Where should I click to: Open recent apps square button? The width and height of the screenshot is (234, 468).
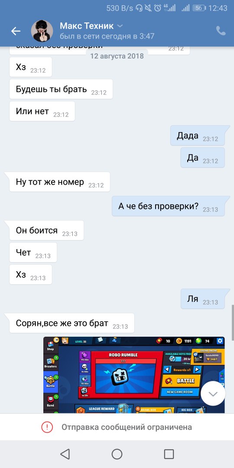click(x=169, y=454)
